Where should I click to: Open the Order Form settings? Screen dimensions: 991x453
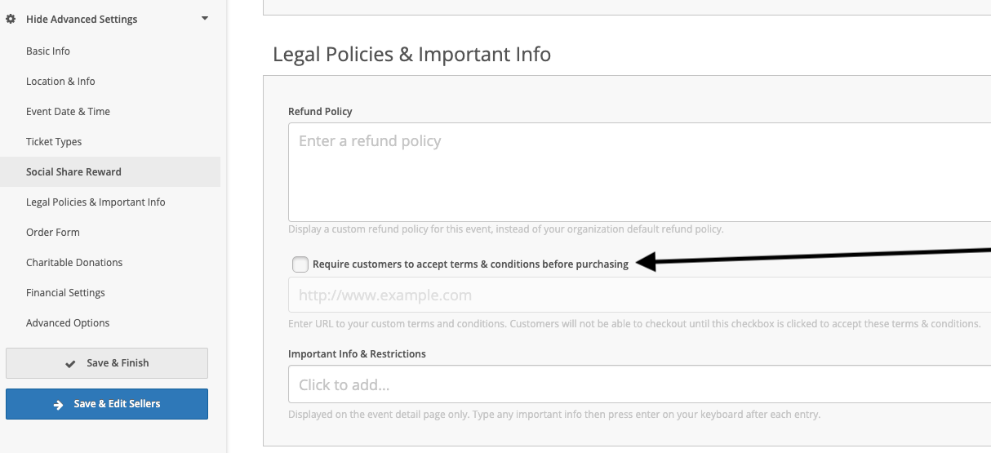[53, 232]
